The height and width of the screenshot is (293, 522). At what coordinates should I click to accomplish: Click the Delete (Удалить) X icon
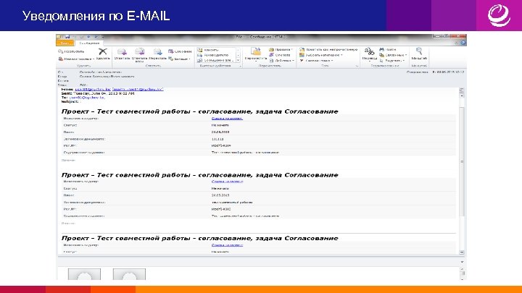tap(102, 51)
